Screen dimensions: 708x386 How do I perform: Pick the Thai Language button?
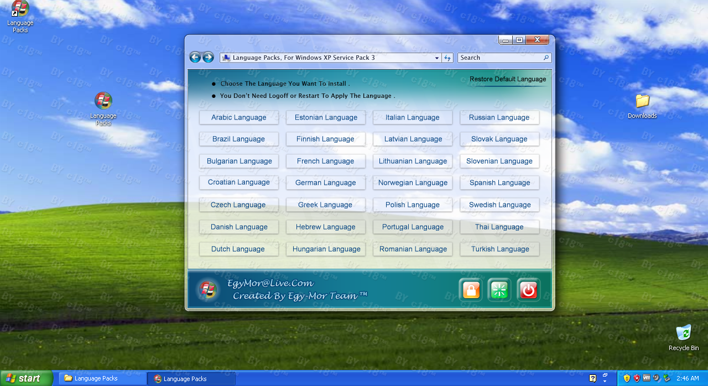pos(499,227)
